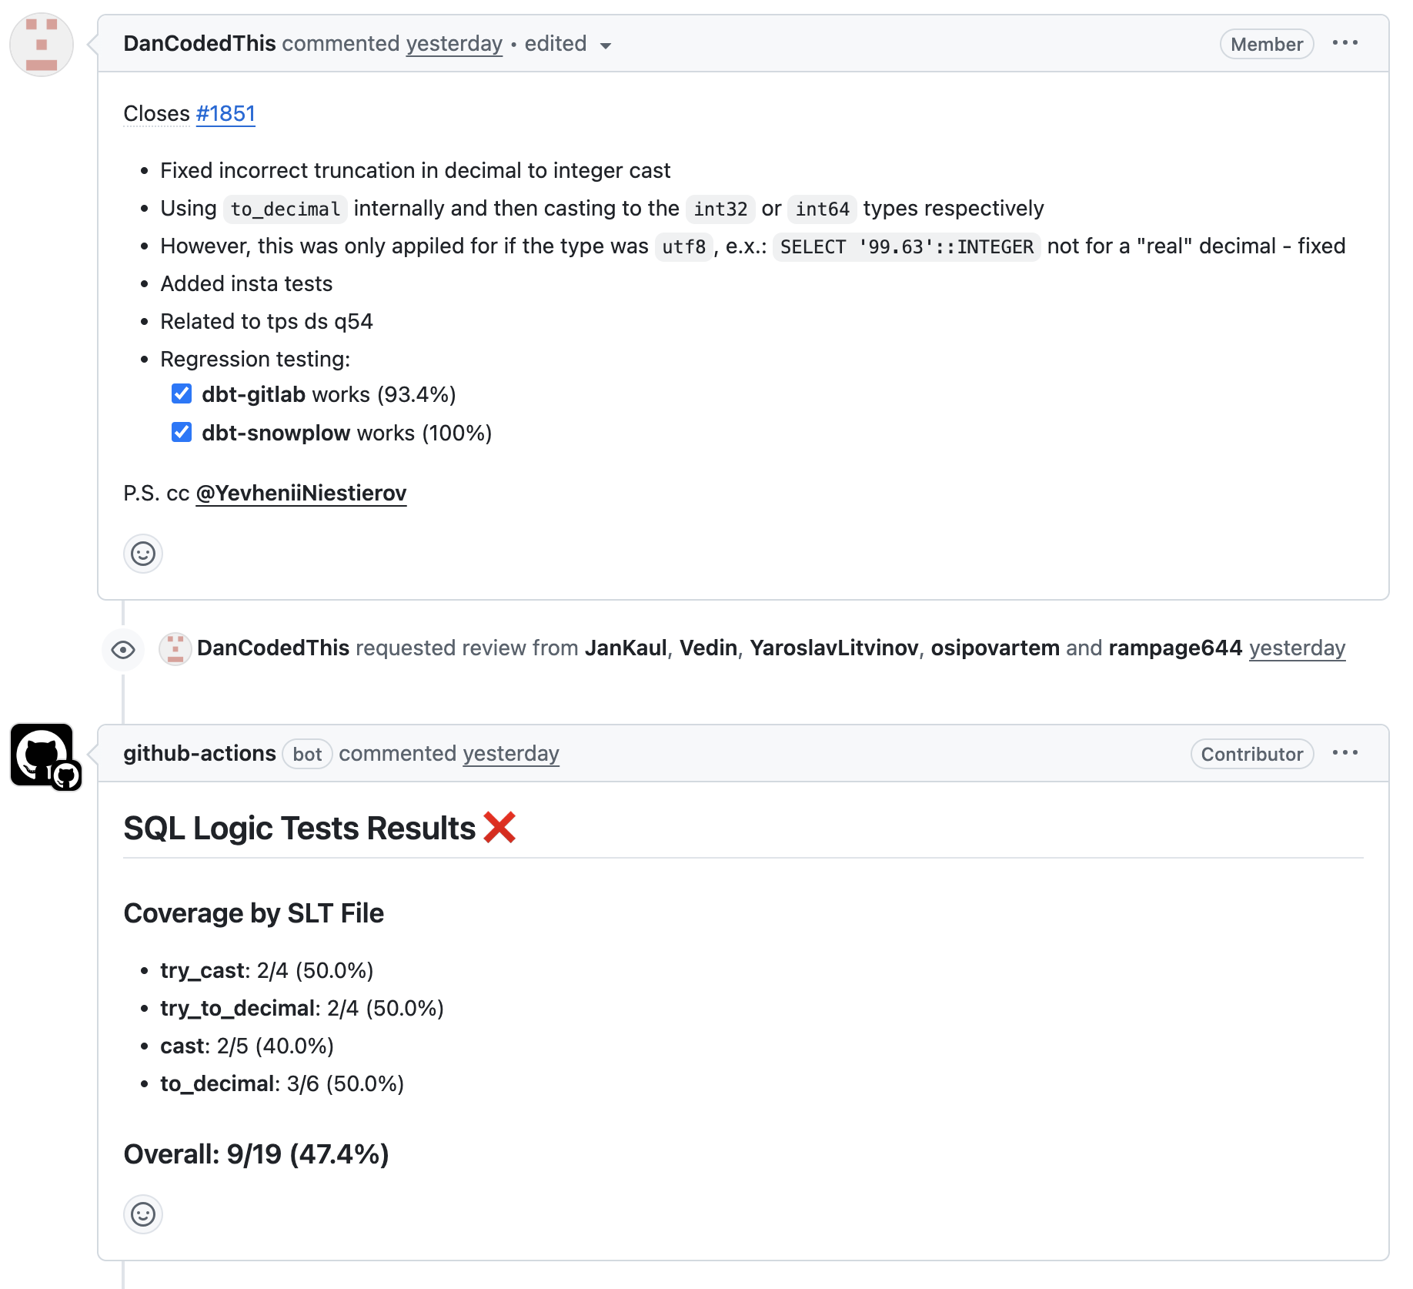The image size is (1413, 1289).
Task: Toggle the dbt-gitlab works checkbox
Action: coord(182,394)
